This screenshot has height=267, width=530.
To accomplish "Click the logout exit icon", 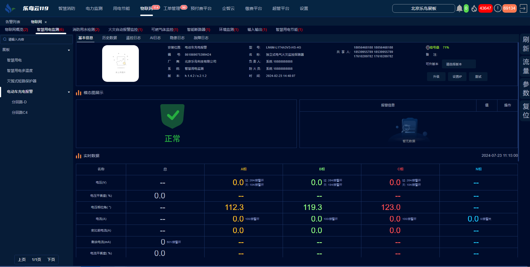I will 523,9.
